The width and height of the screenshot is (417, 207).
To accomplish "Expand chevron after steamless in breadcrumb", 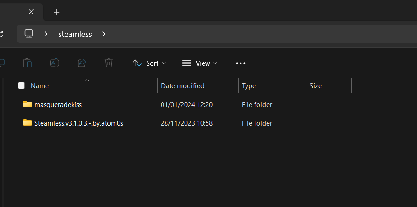I will (x=104, y=34).
